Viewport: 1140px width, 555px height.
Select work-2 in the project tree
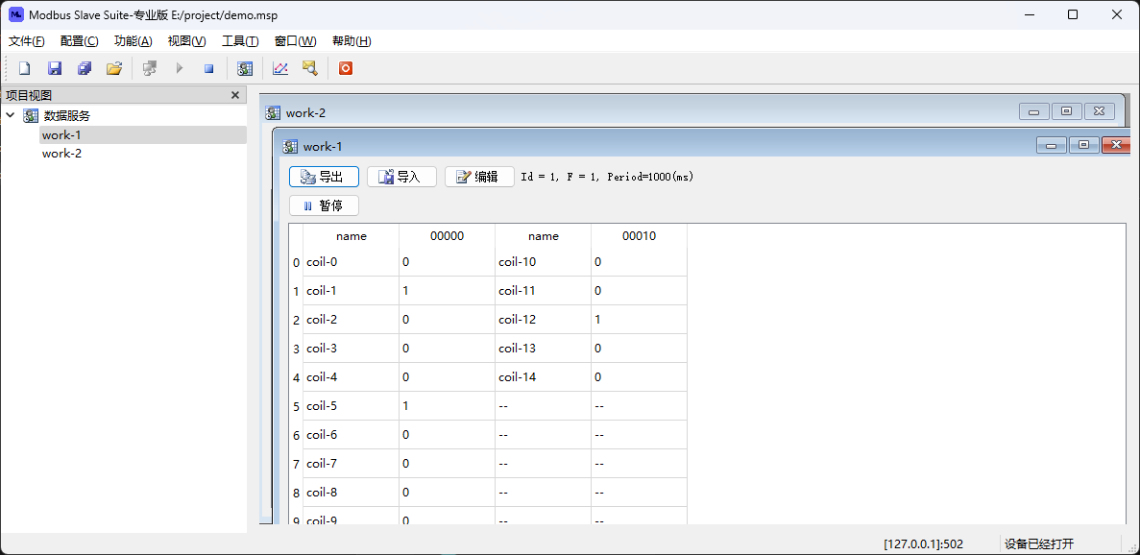pyautogui.click(x=61, y=154)
